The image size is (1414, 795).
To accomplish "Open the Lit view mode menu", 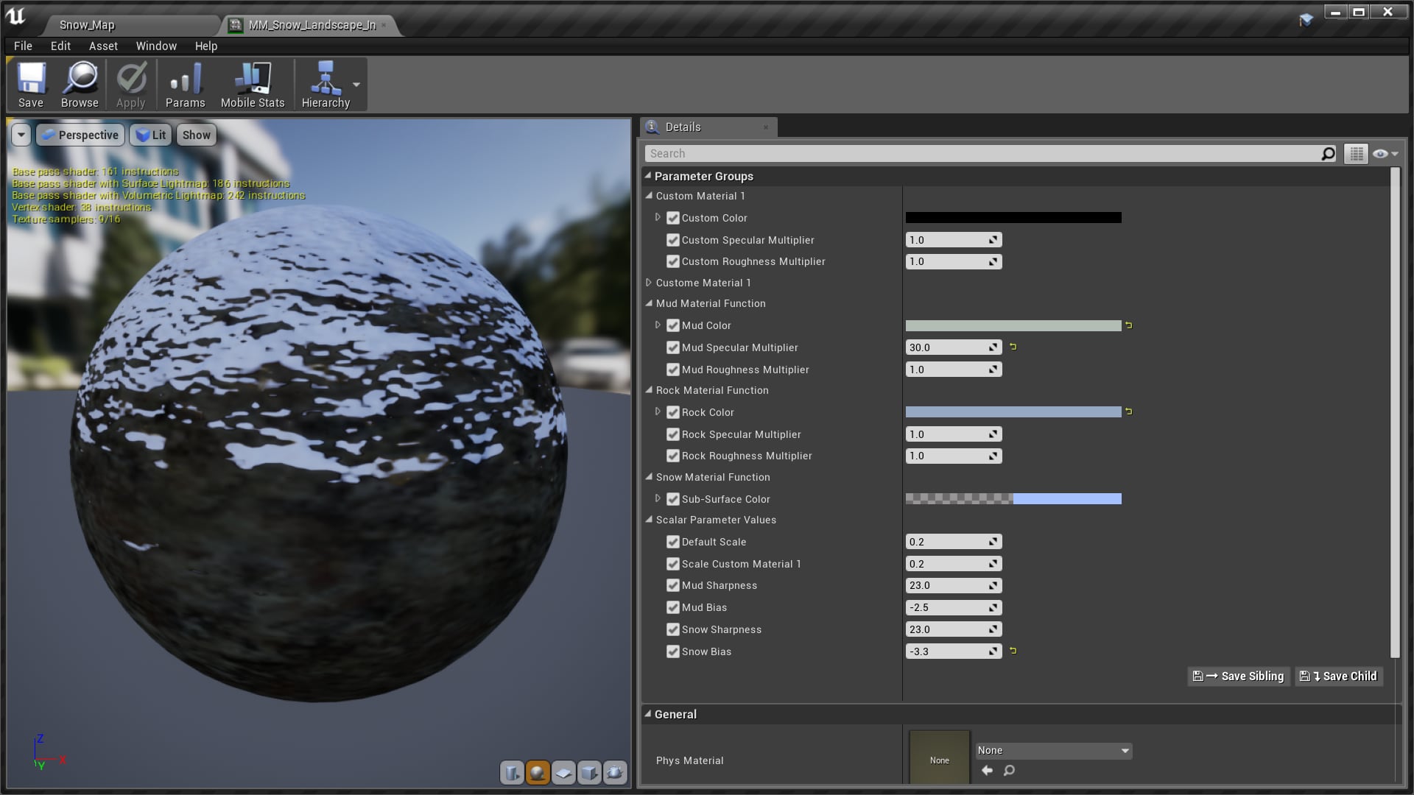I will [x=151, y=135].
